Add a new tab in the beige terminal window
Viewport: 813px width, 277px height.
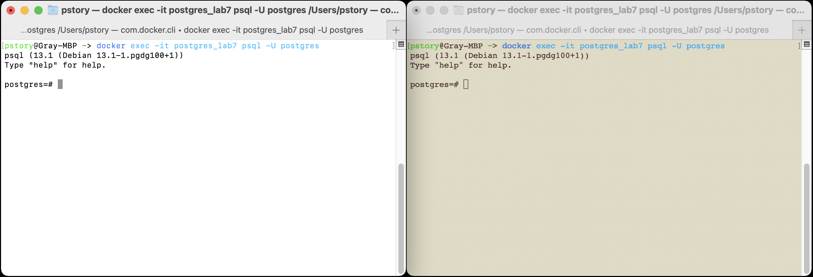tap(802, 30)
